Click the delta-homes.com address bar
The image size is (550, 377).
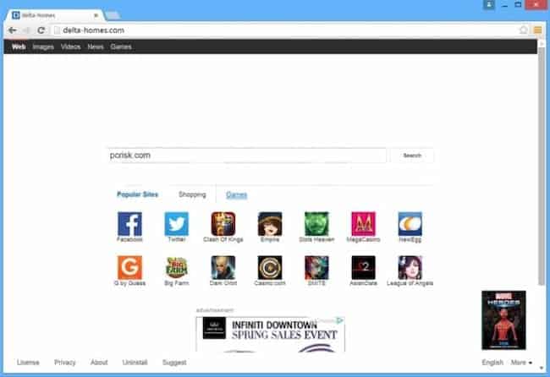click(x=284, y=30)
